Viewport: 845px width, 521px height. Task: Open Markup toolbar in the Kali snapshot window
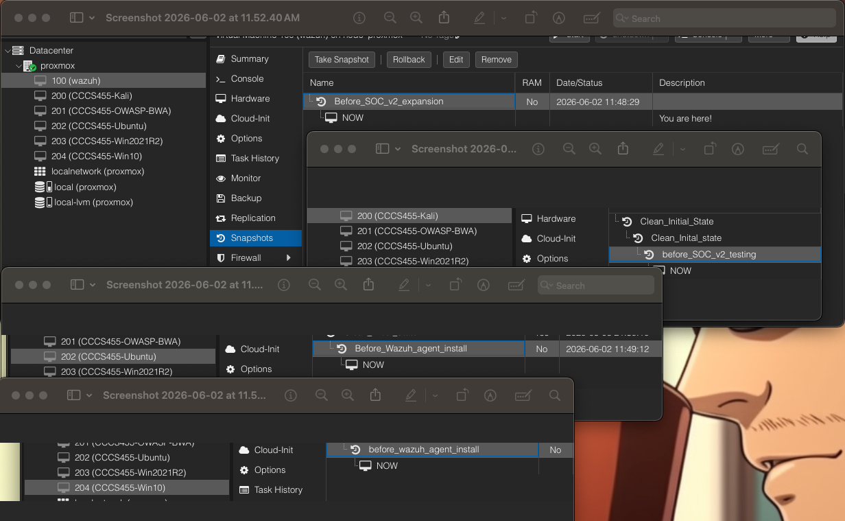tap(738, 149)
